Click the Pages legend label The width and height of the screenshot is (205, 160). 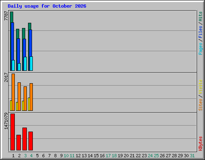pyautogui.click(x=200, y=49)
